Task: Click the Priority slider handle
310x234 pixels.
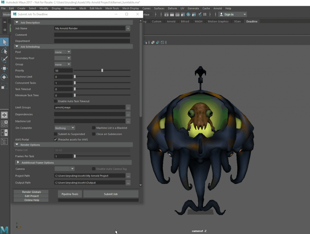Action: 102,71
